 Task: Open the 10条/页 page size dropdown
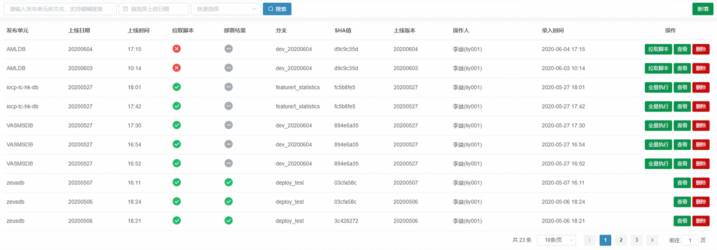[556, 240]
